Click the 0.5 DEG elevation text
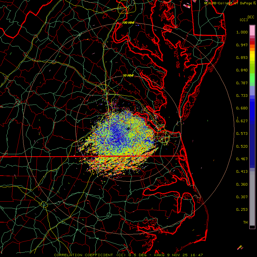The height and width of the screenshot is (257, 257). point(137,255)
